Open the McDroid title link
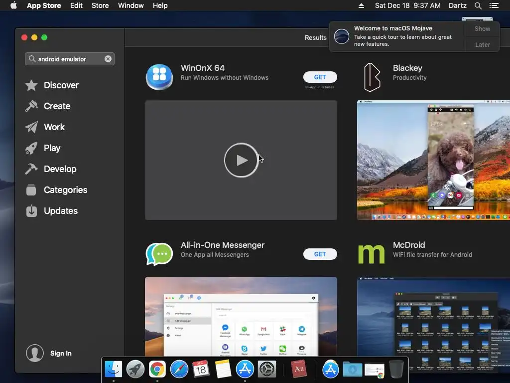The height and width of the screenshot is (383, 510). coord(409,245)
